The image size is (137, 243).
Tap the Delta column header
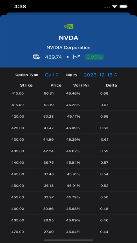(x=111, y=85)
